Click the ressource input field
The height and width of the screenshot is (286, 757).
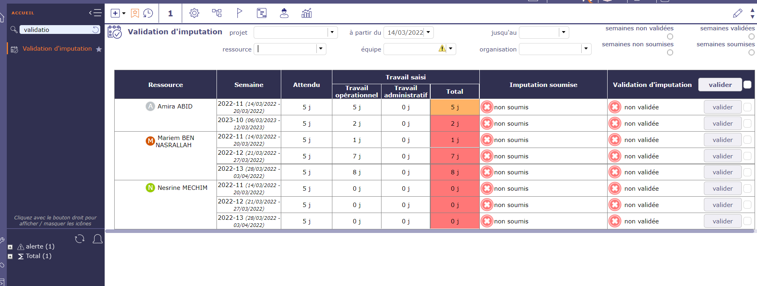286,49
